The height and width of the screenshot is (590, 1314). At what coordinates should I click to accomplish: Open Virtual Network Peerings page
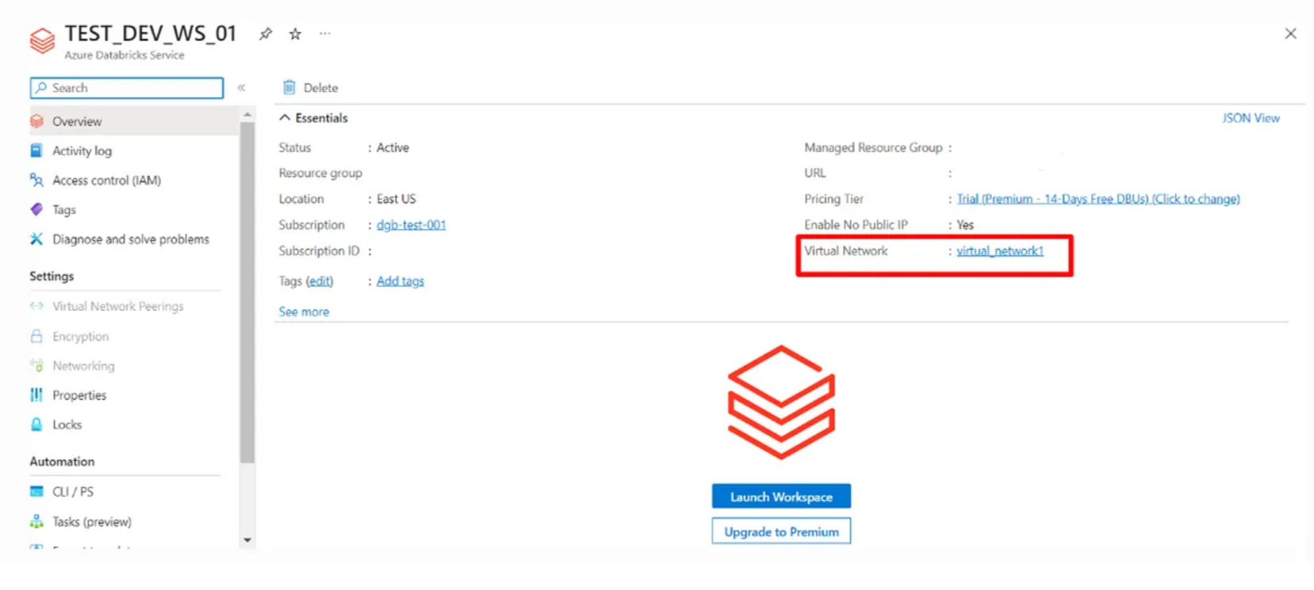117,306
